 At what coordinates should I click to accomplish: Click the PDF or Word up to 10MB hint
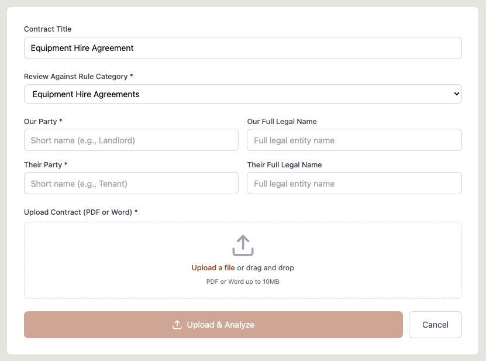tap(242, 281)
